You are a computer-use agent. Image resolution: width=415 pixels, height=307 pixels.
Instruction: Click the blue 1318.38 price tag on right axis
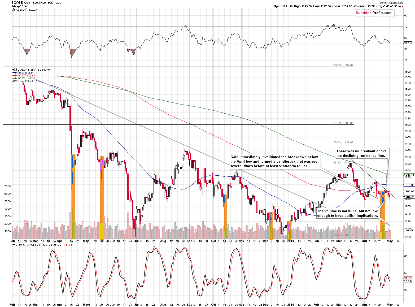point(409,185)
